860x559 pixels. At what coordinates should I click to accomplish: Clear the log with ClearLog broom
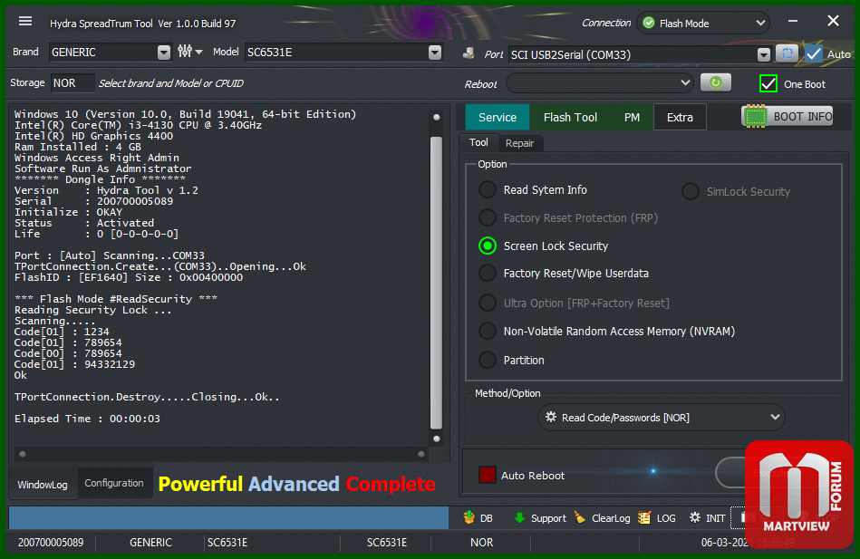click(x=580, y=518)
